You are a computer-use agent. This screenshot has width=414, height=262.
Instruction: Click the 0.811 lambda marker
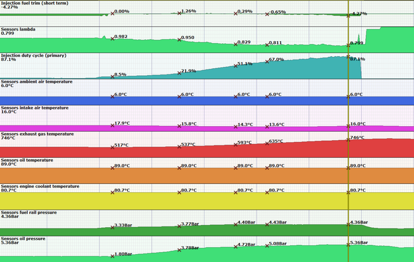267,45
